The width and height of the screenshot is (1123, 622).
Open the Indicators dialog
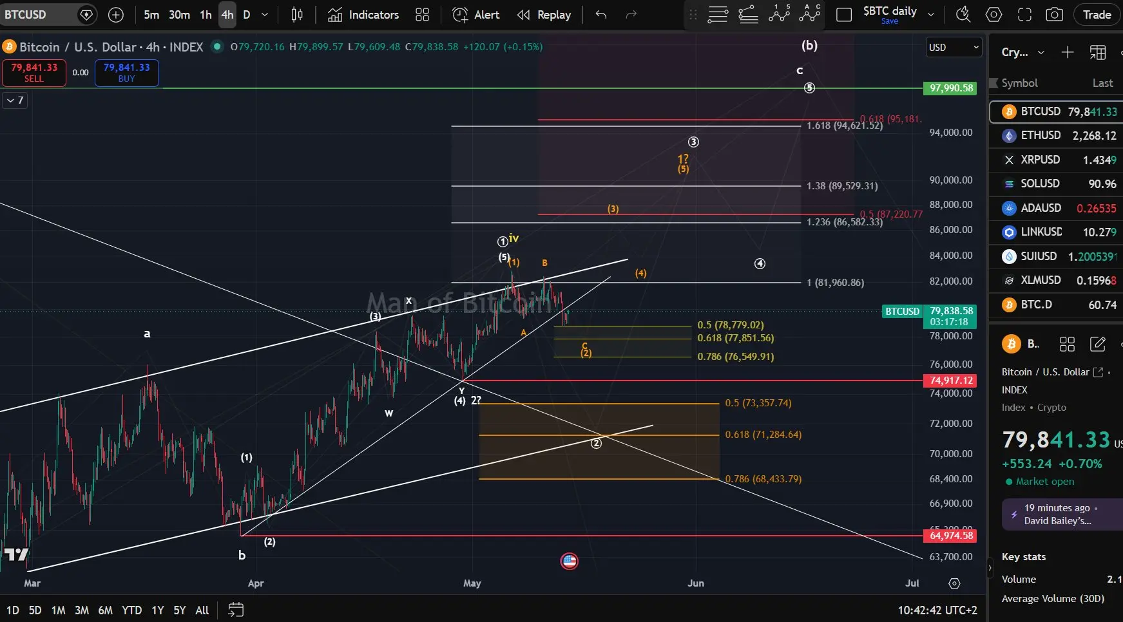point(363,14)
